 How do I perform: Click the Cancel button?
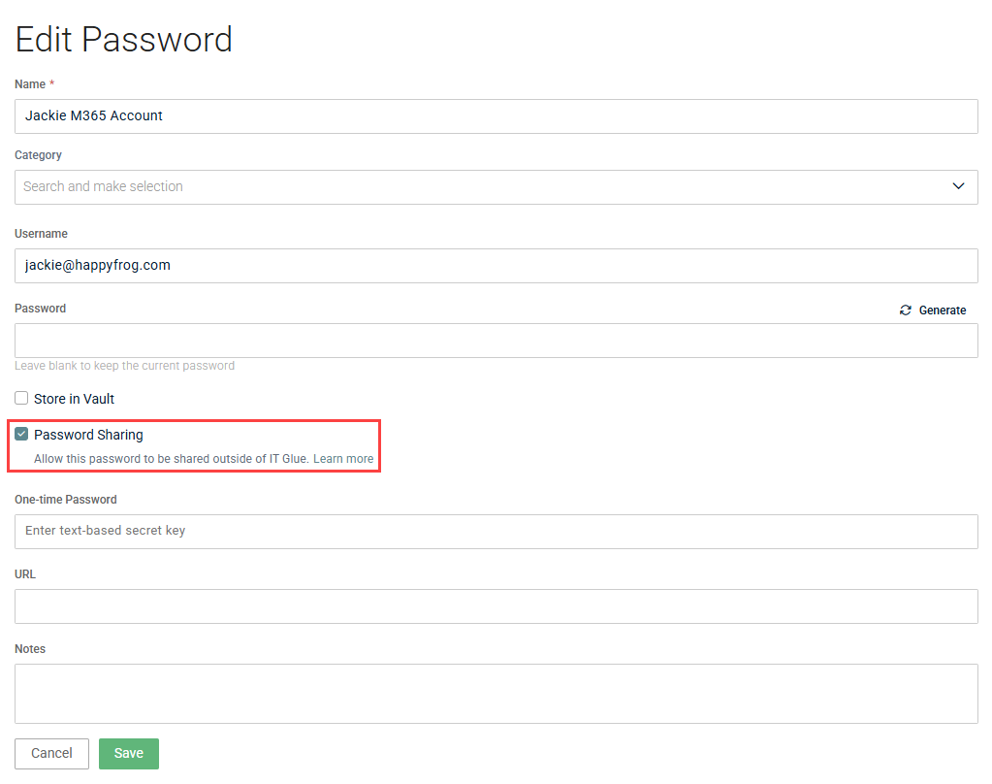click(x=51, y=754)
